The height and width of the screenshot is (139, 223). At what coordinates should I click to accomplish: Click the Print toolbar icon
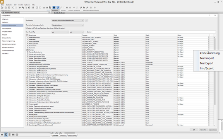click(33, 7)
